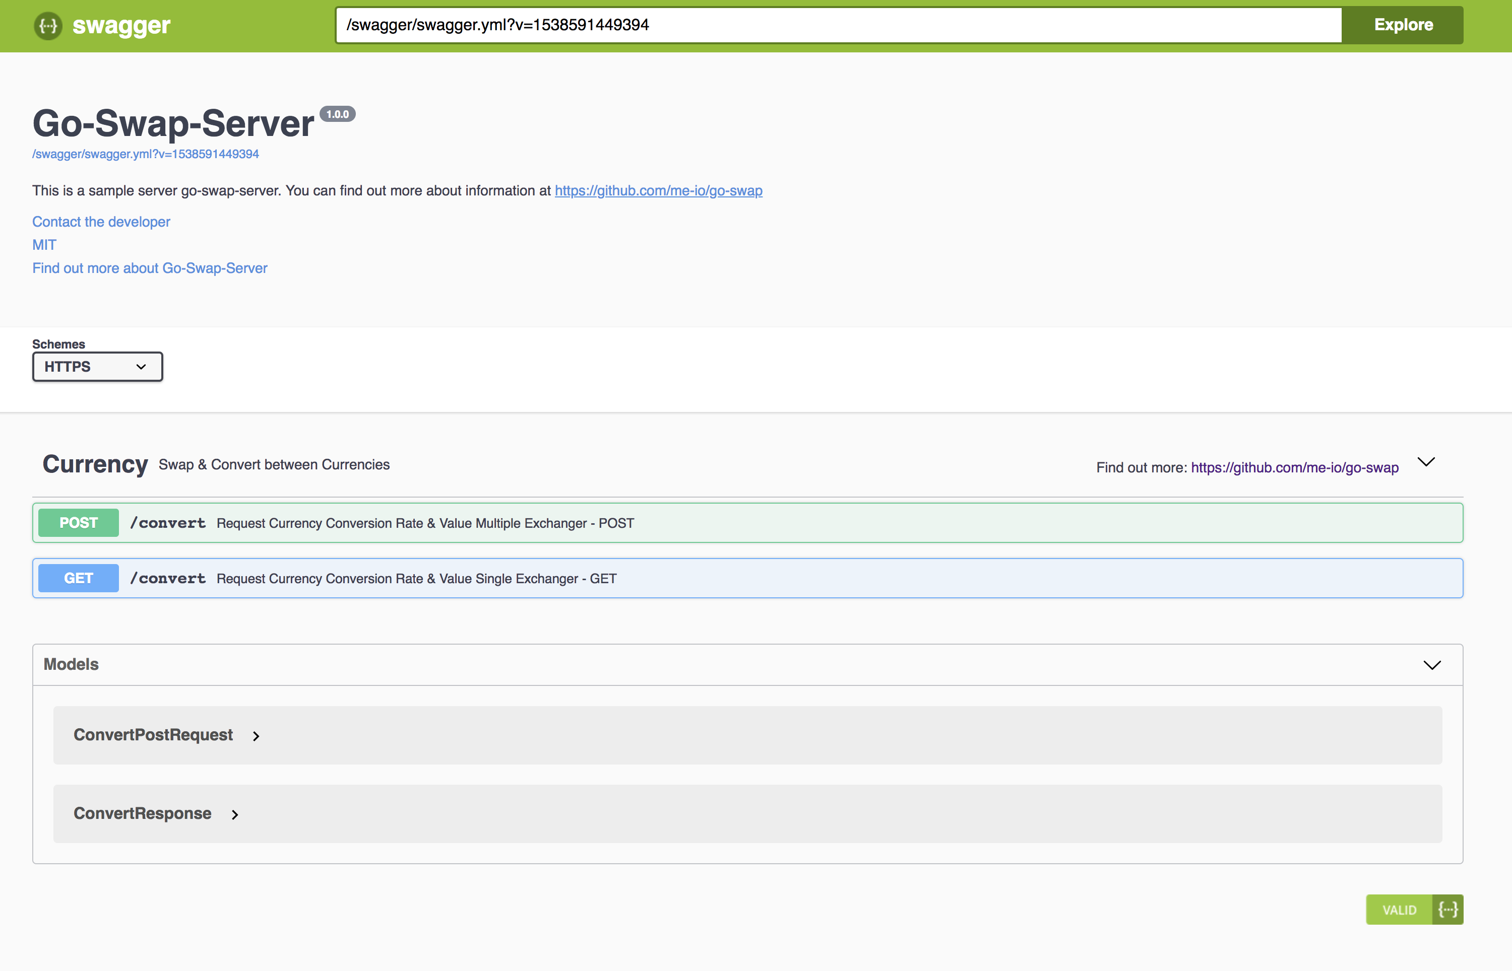
Task: Open Find out more about Go-Swap-Server
Action: pos(150,268)
